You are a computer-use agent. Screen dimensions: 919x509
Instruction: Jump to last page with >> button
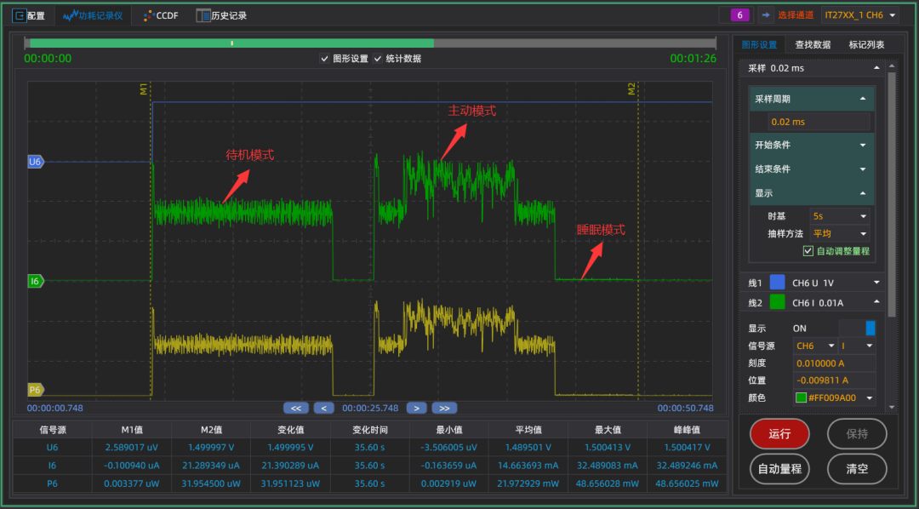(x=444, y=408)
